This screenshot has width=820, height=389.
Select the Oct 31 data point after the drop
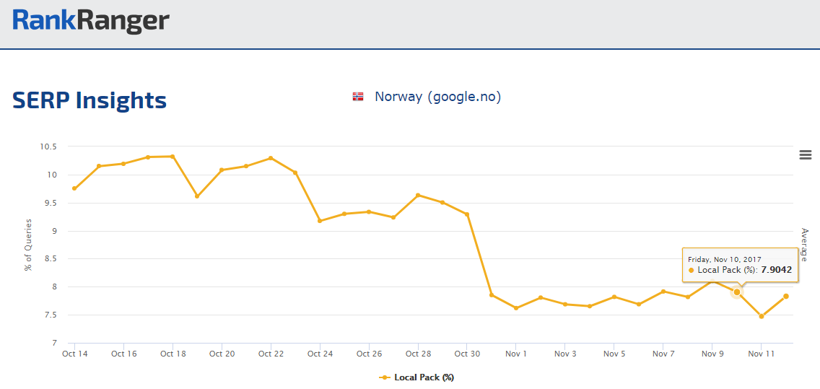click(x=492, y=295)
